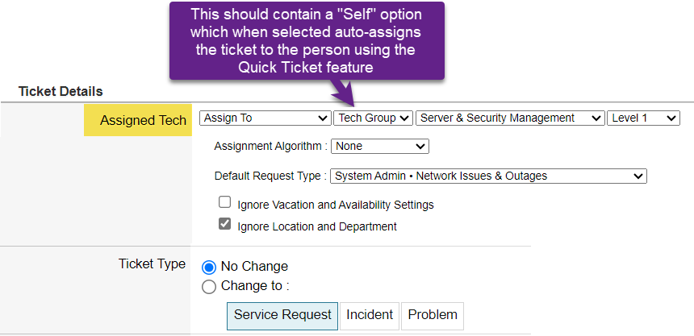Open the Assign To dropdown

(265, 118)
